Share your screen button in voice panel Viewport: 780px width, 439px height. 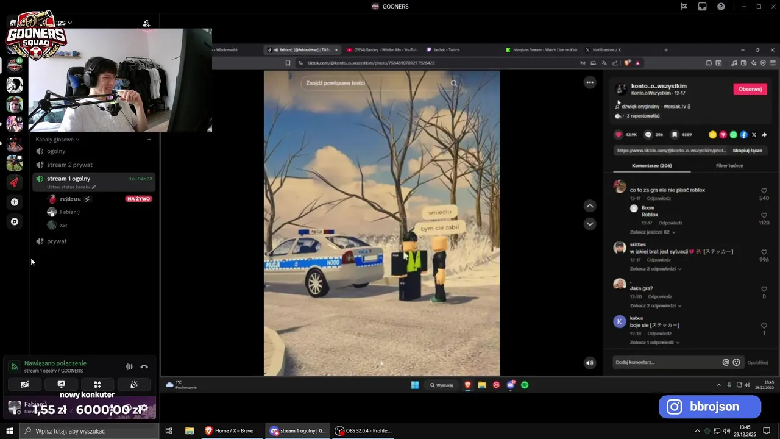[x=61, y=384]
